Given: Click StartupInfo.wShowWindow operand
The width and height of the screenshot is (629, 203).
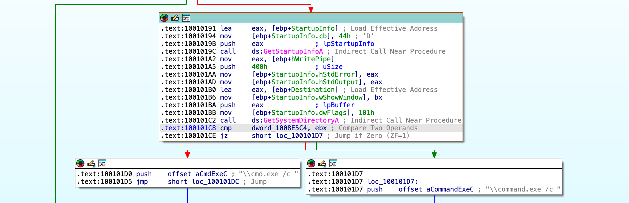Looking at the screenshot, I should [x=317, y=97].
